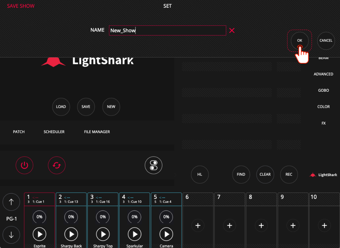Switch to the GOBO attribute tab
The image size is (340, 248).
[323, 90]
